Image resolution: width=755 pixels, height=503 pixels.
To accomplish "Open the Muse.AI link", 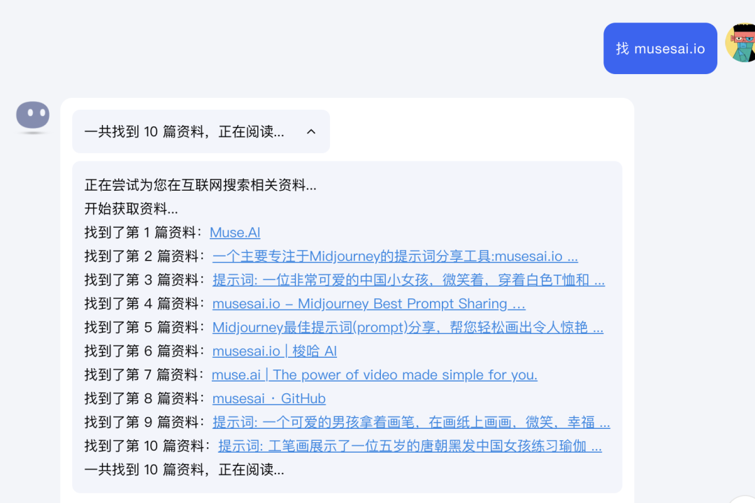I will 235,233.
